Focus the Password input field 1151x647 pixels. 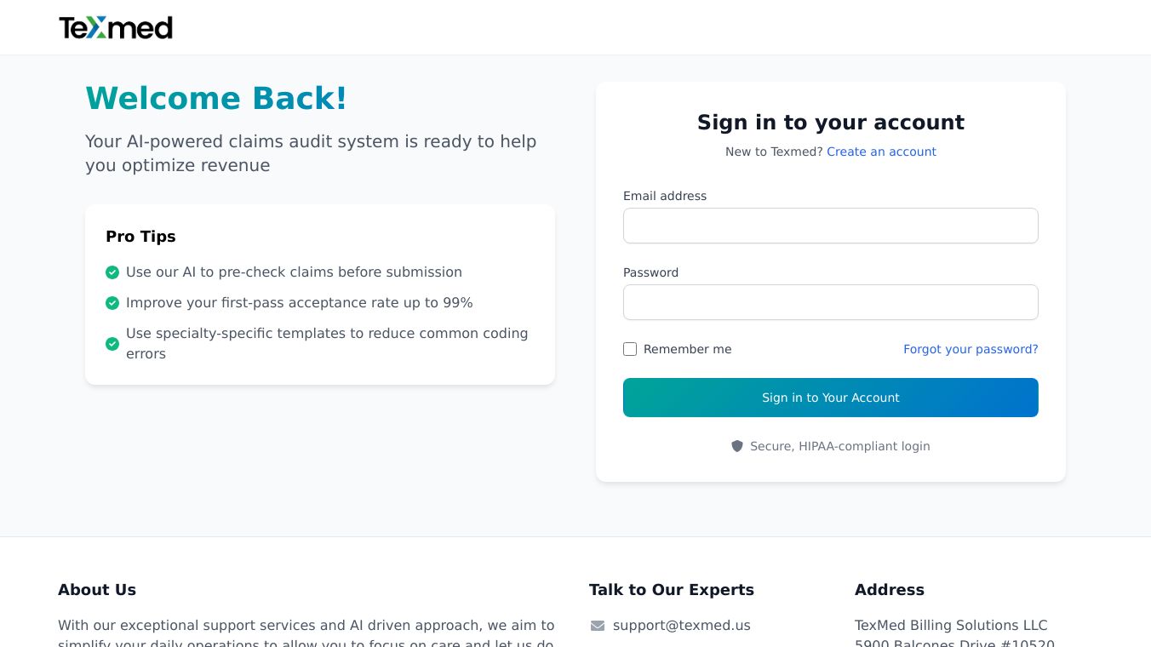point(830,302)
